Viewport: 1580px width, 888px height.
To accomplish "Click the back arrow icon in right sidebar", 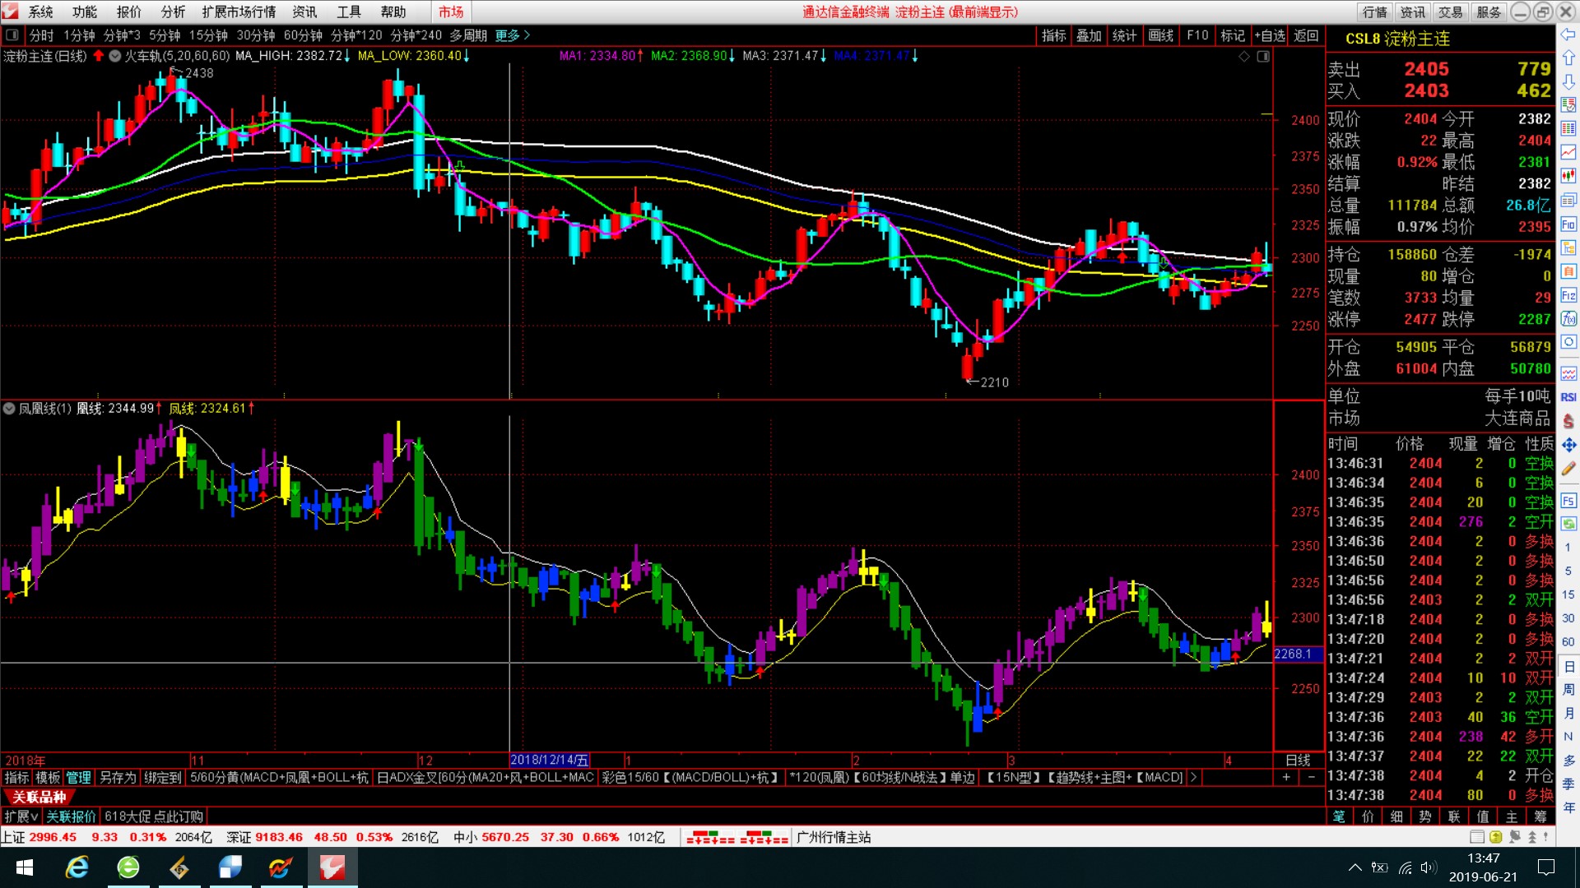I will pos(1568,35).
